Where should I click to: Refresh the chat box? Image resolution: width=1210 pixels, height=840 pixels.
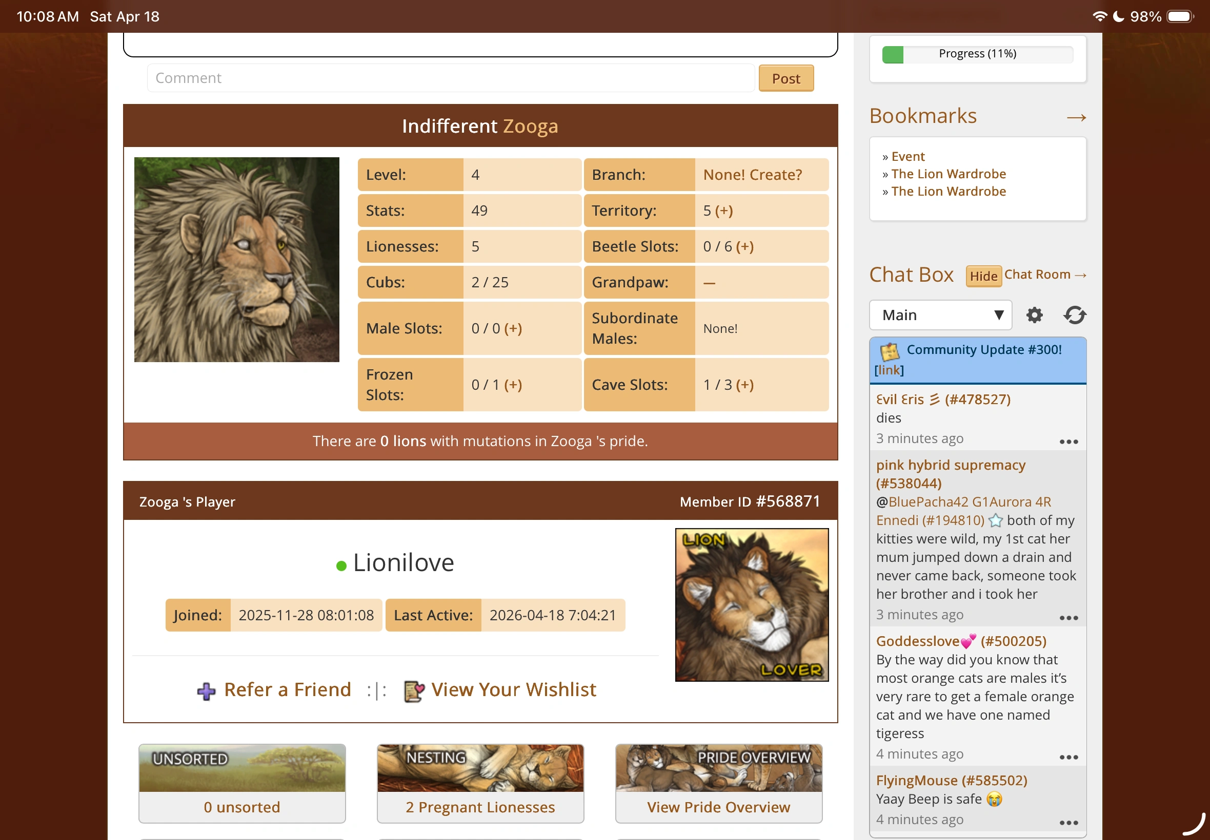coord(1074,316)
